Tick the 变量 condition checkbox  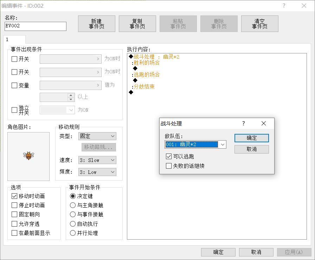click(14, 85)
